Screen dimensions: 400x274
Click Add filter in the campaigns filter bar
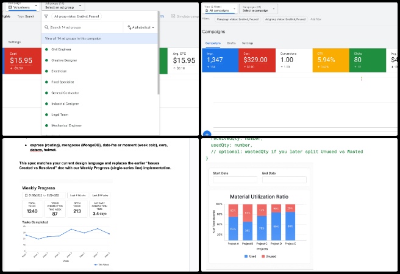316,19
